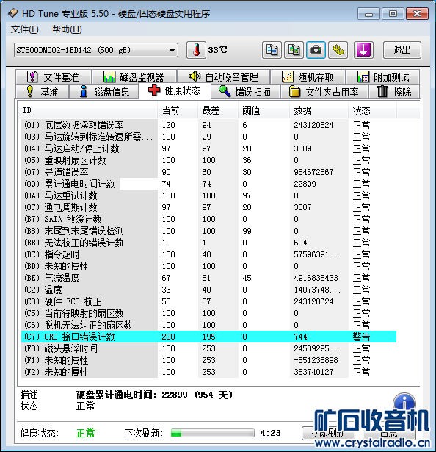The height and width of the screenshot is (452, 436).
Task: Click the purple down-arrow minimize-to-tray icon
Action: (363, 50)
